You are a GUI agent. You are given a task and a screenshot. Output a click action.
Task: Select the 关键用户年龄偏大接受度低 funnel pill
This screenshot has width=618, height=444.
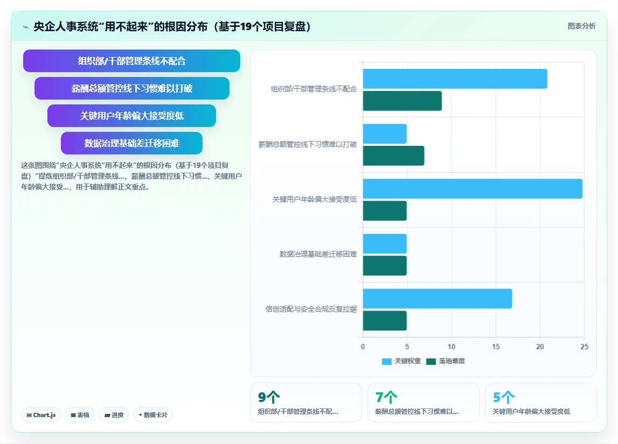click(131, 116)
